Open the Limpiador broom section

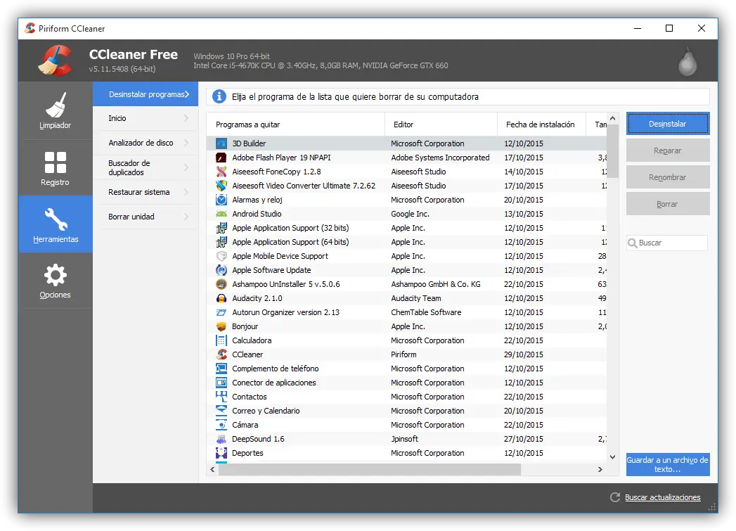55,110
